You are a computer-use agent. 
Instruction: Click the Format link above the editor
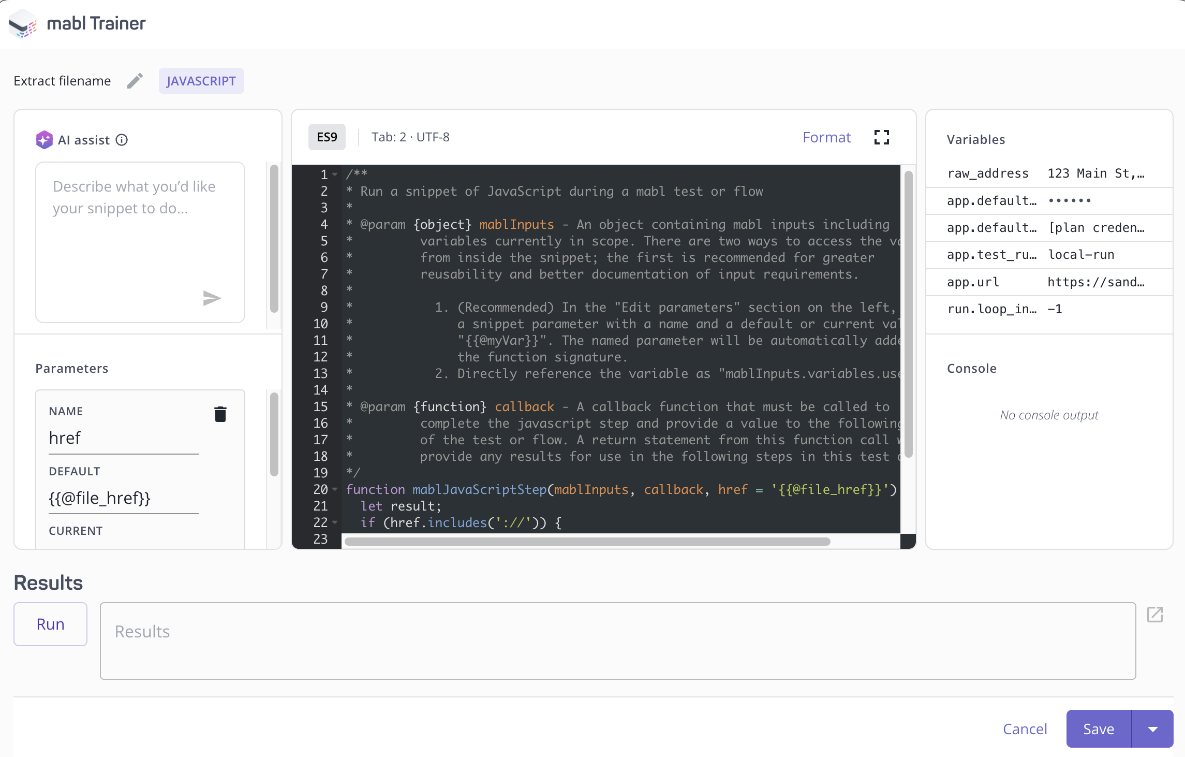(826, 137)
